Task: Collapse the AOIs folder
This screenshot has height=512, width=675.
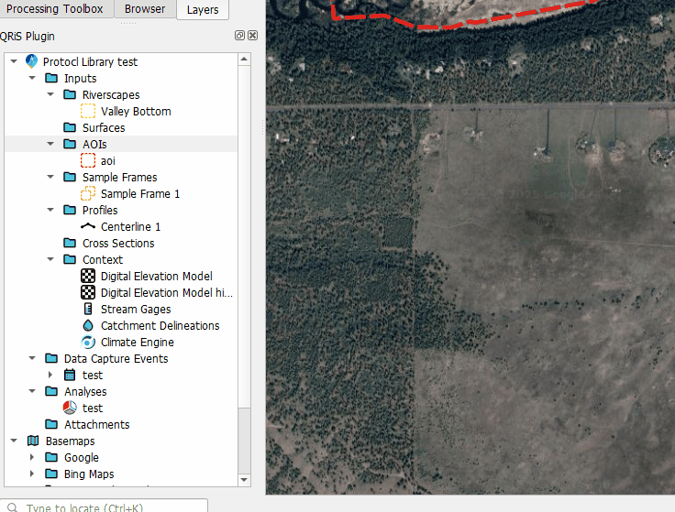Action: [50, 144]
